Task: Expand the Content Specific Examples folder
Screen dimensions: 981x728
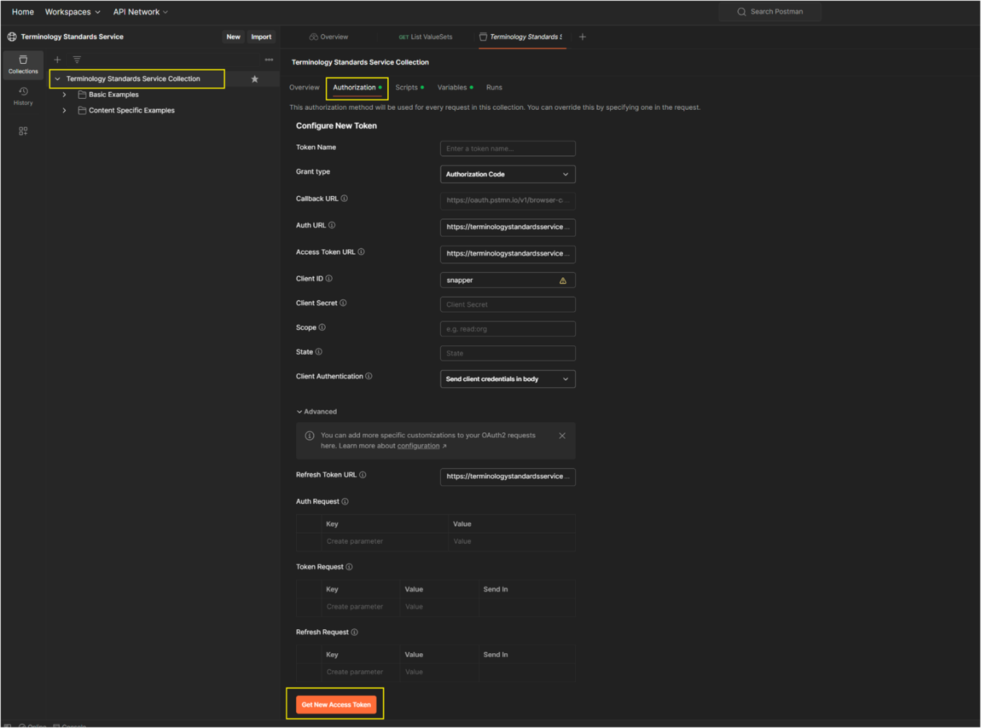Action: (64, 110)
